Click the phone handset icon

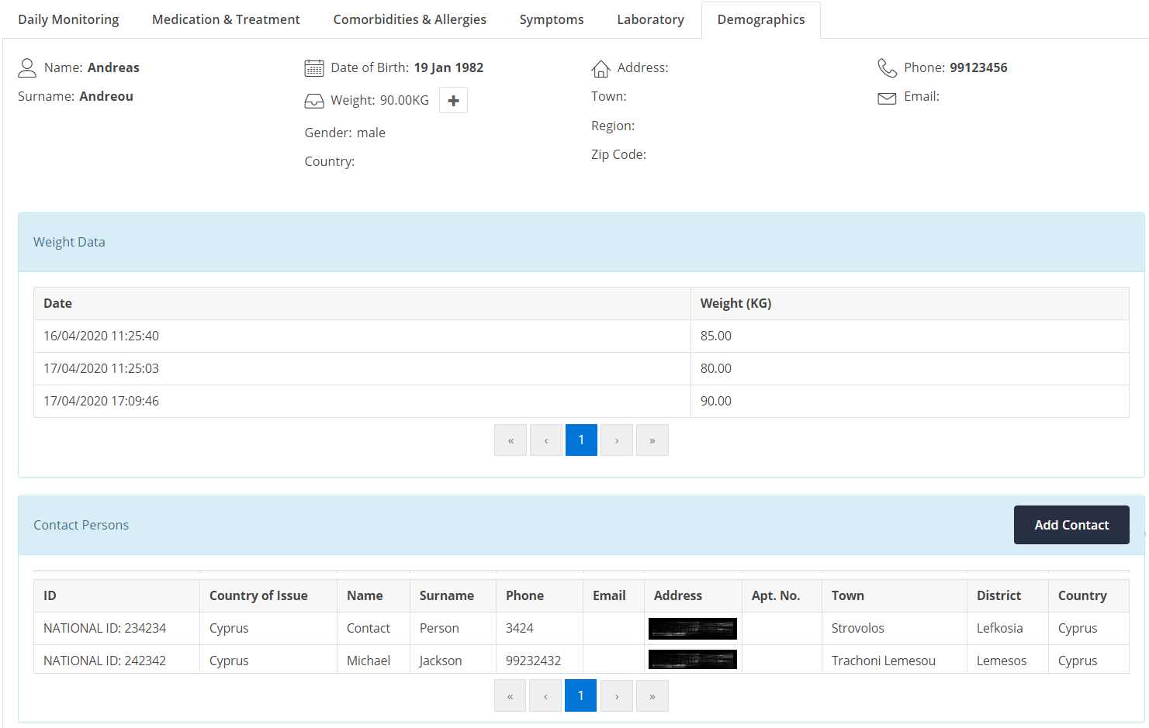887,68
